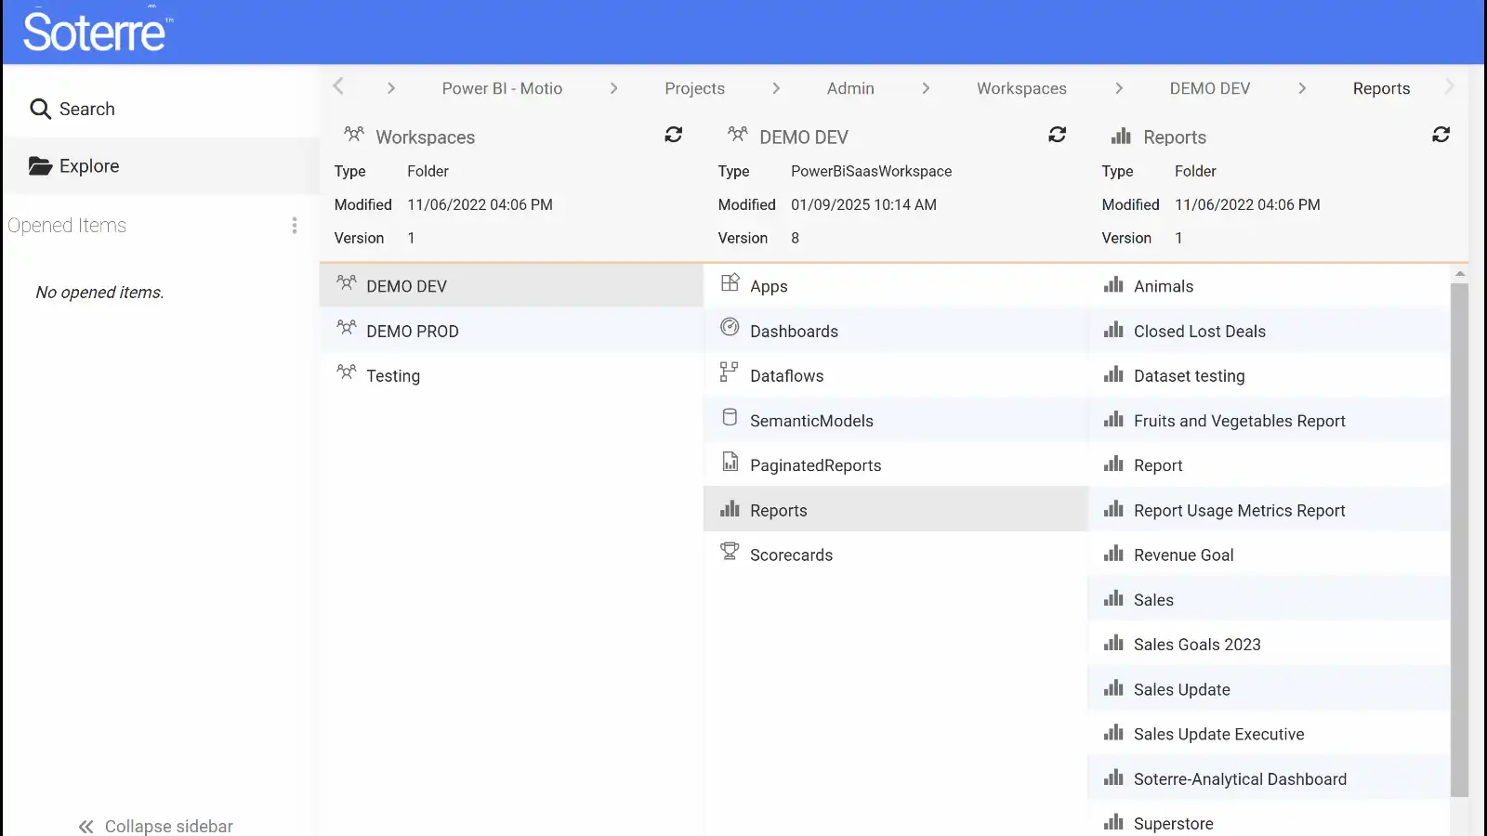Refresh the DEMO DEV column
1487x836 pixels.
[x=1057, y=136]
